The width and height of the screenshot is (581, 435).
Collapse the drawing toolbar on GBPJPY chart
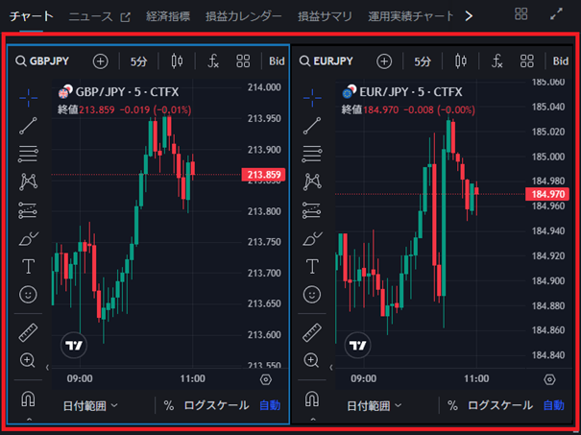tap(47, 368)
